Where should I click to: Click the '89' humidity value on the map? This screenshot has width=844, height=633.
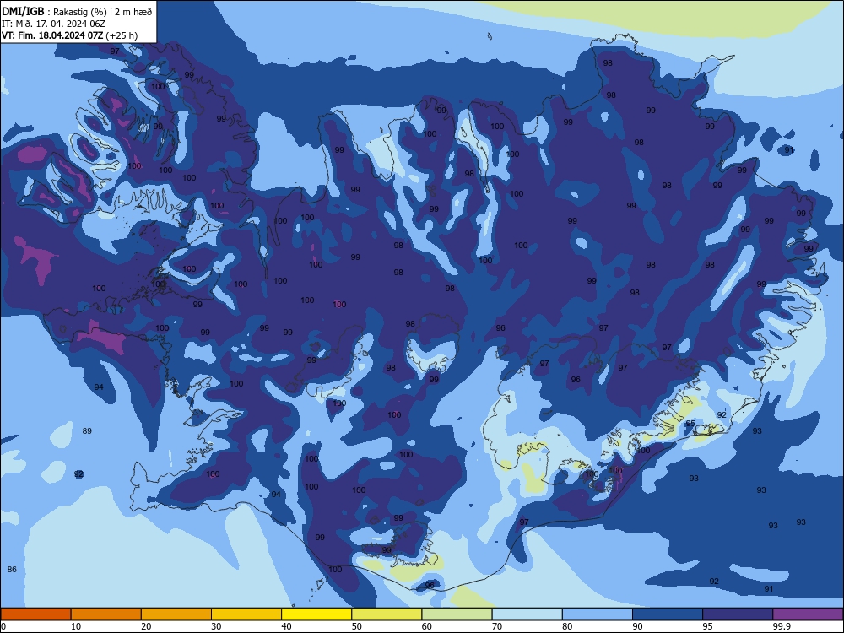pos(87,431)
